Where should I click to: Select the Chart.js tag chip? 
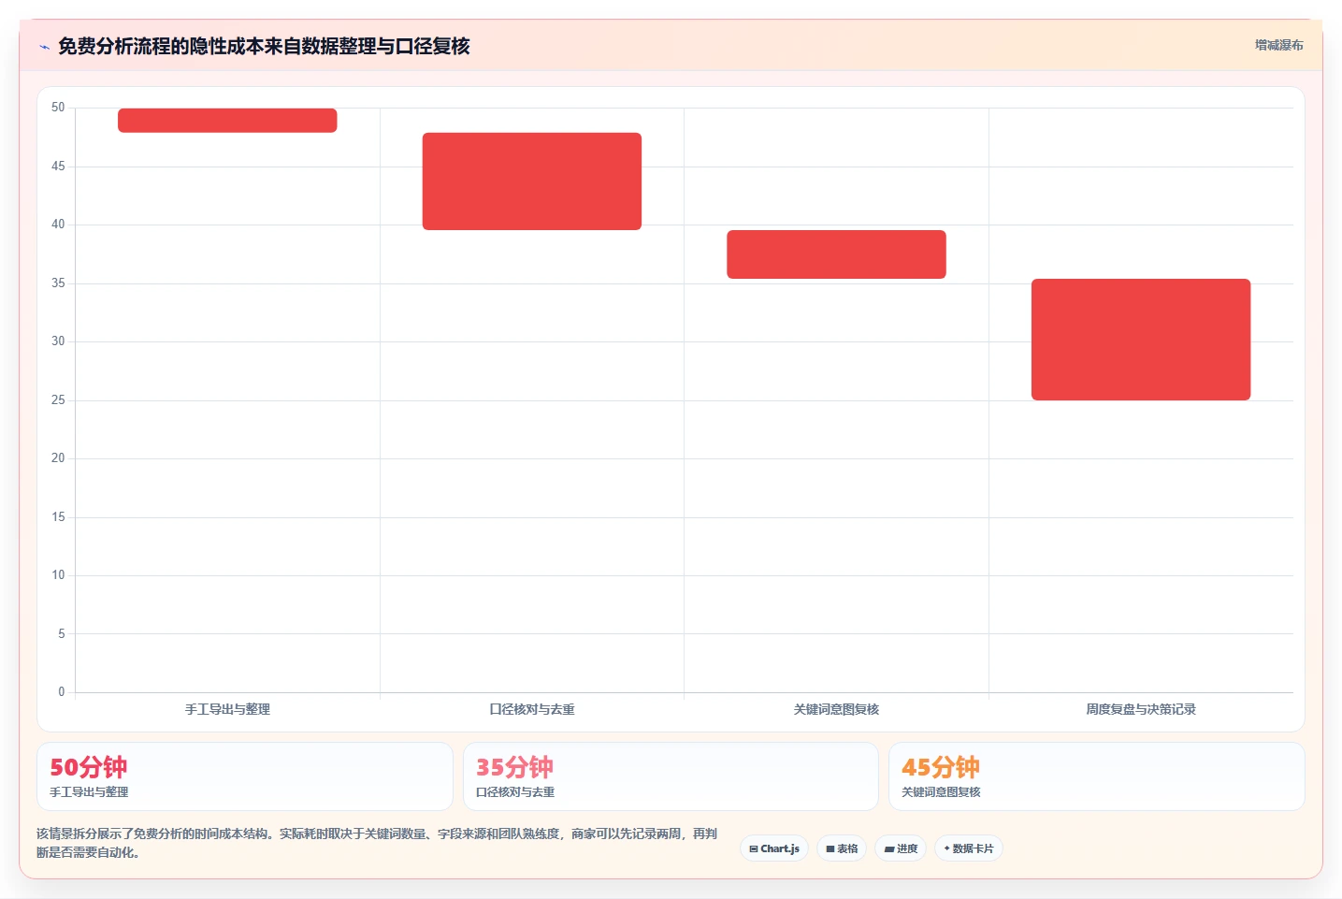[774, 848]
